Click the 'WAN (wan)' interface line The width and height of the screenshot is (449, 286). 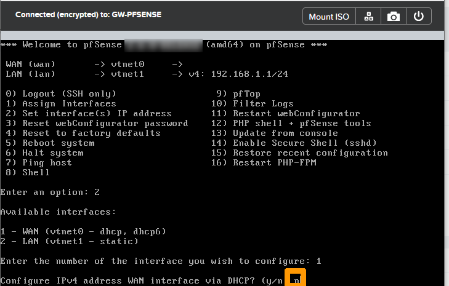coord(94,64)
